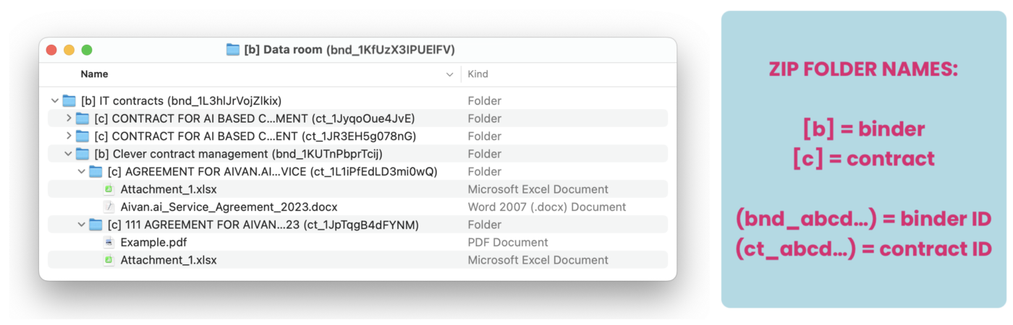Click the first Attachment_1.xlsx Excel icon
Image resolution: width=1013 pixels, height=325 pixels.
coord(109,189)
